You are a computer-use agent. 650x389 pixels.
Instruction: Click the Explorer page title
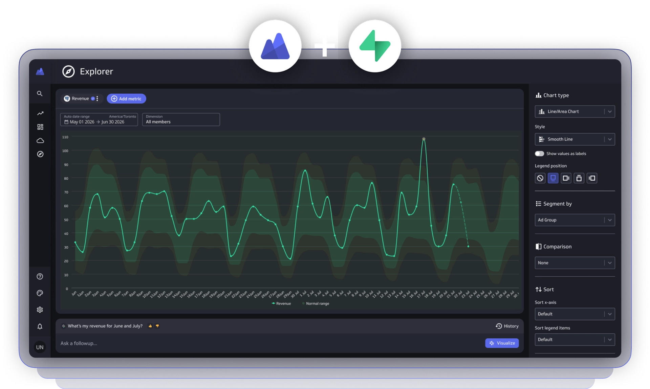[x=96, y=71]
